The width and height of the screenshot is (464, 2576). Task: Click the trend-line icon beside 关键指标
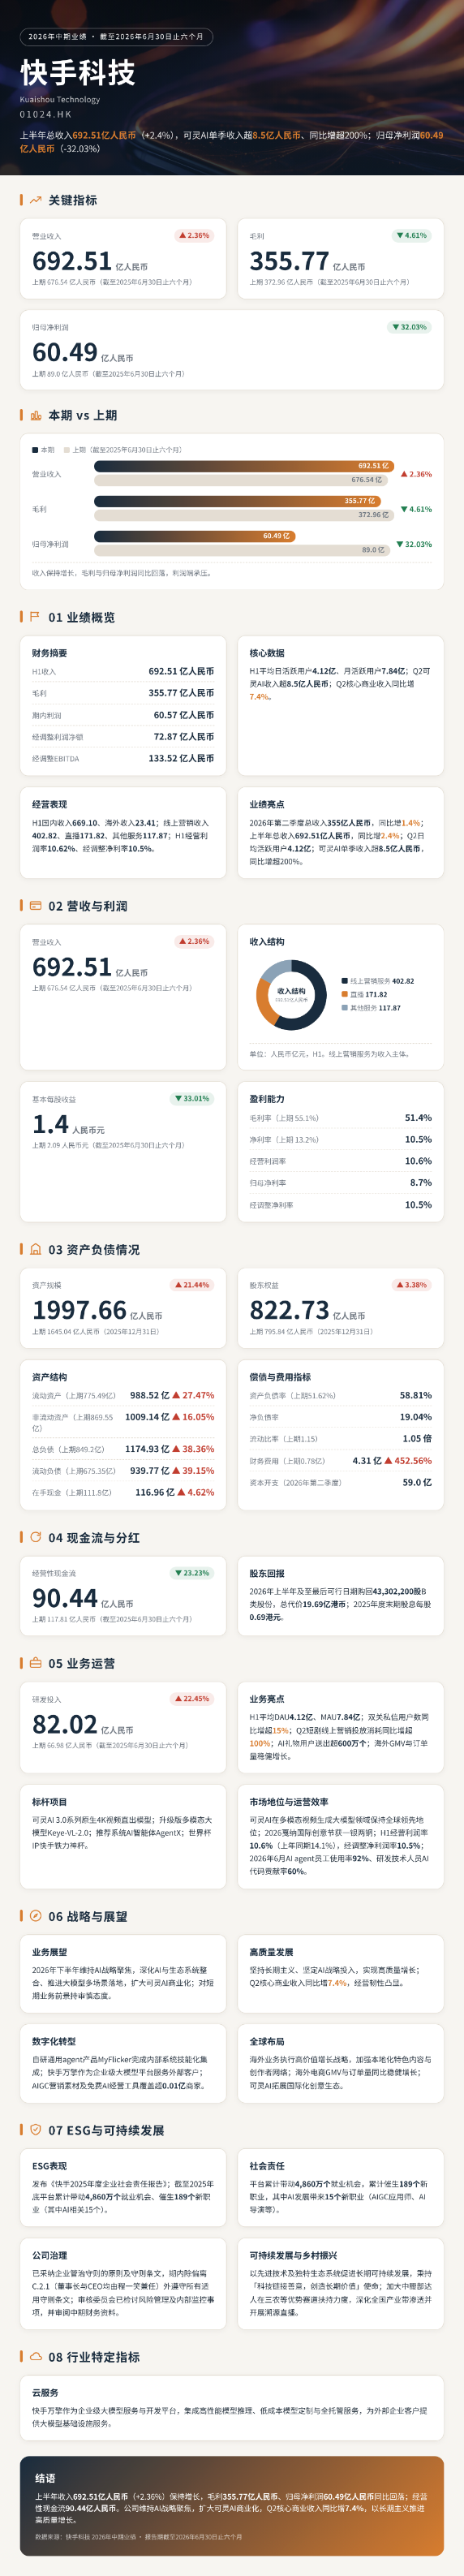pos(36,200)
